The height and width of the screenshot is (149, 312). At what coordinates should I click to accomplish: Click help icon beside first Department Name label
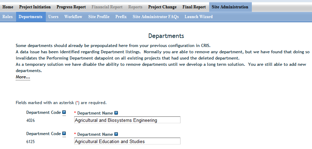point(116,113)
